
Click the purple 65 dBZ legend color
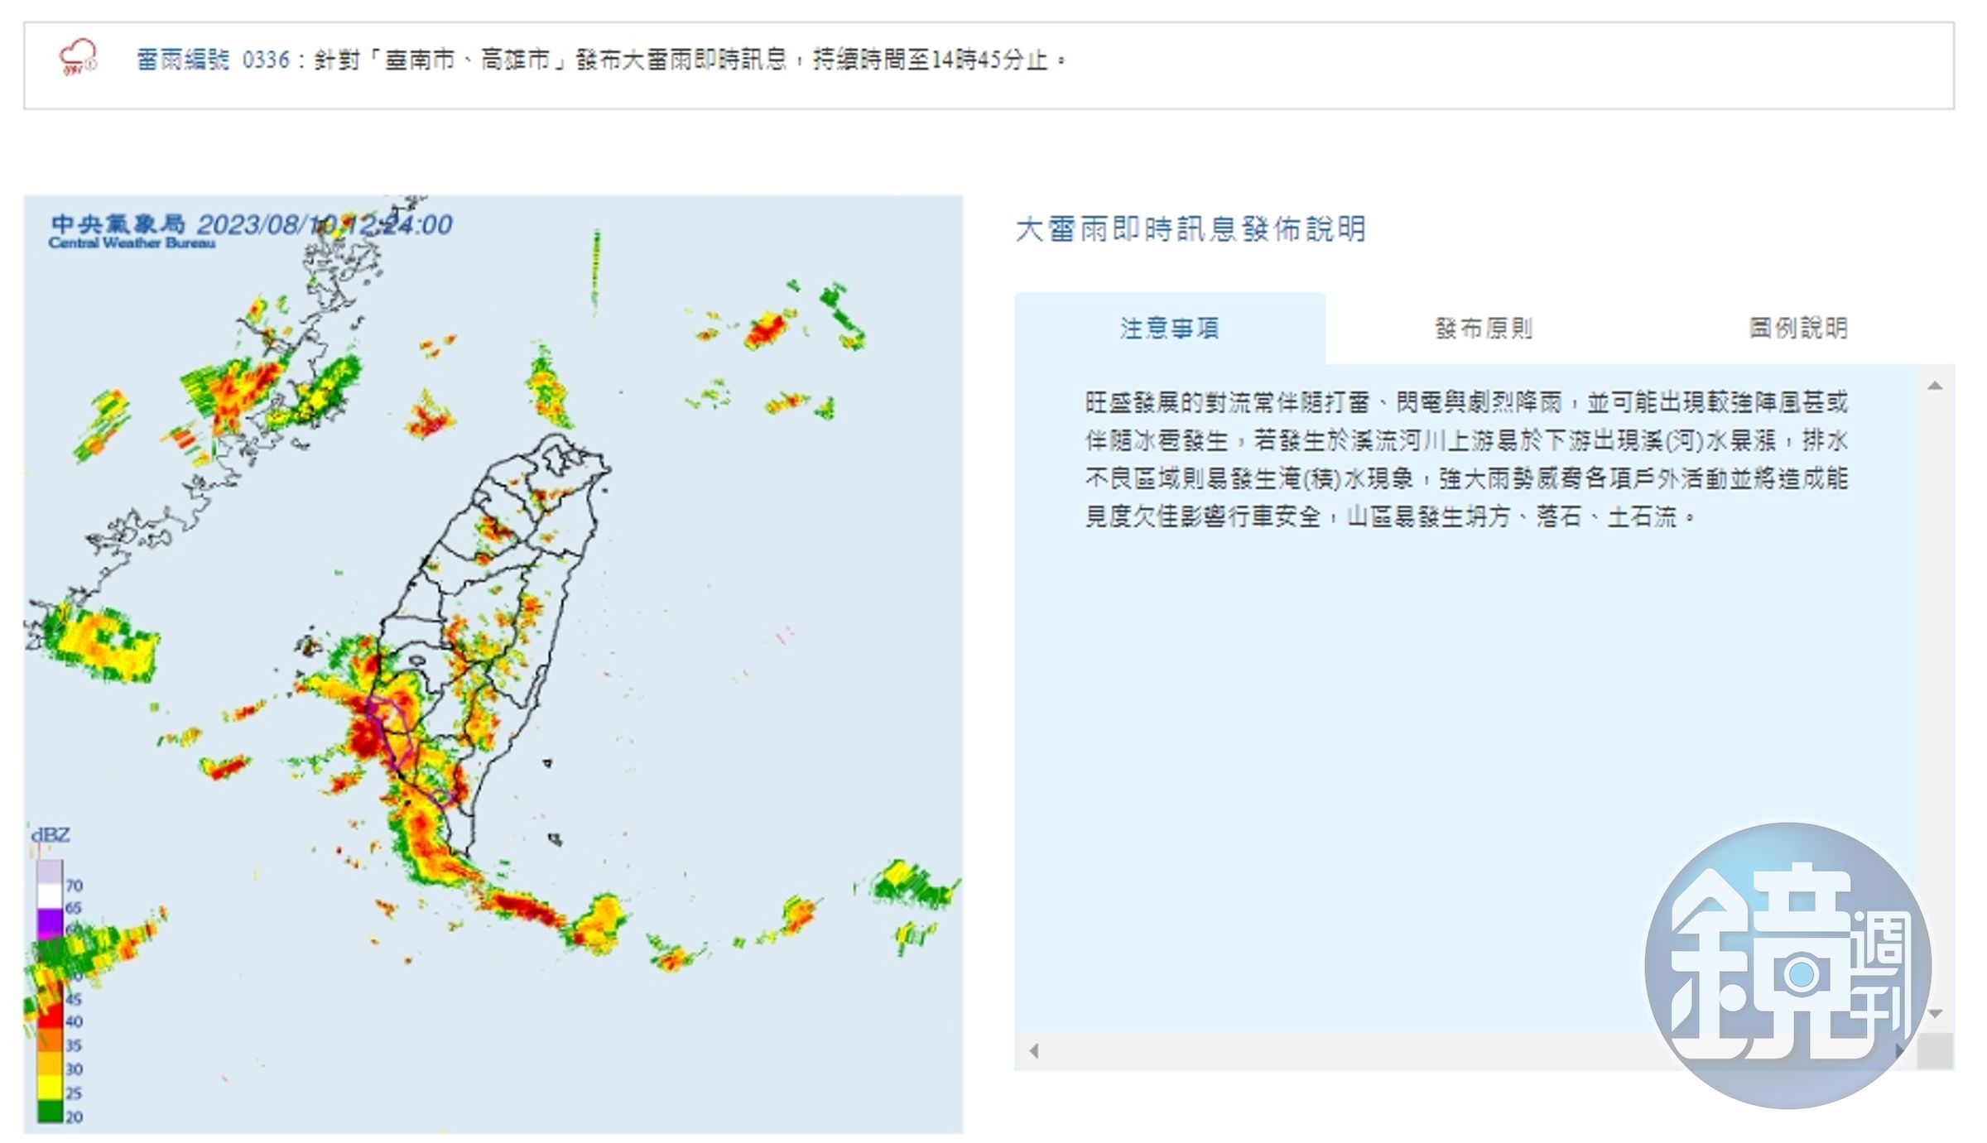coord(51,920)
